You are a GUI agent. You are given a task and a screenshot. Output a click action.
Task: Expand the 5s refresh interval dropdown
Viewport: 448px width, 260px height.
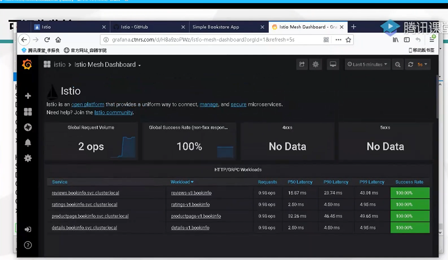coord(422,65)
